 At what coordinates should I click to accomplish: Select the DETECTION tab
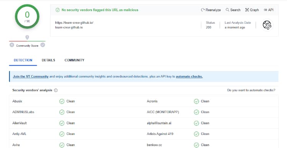click(x=23, y=60)
